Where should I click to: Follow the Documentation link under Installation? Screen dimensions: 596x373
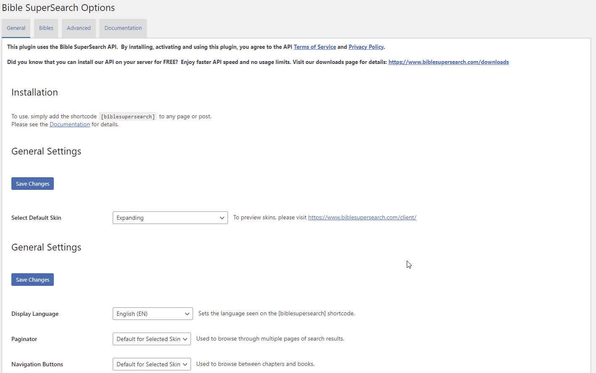70,124
